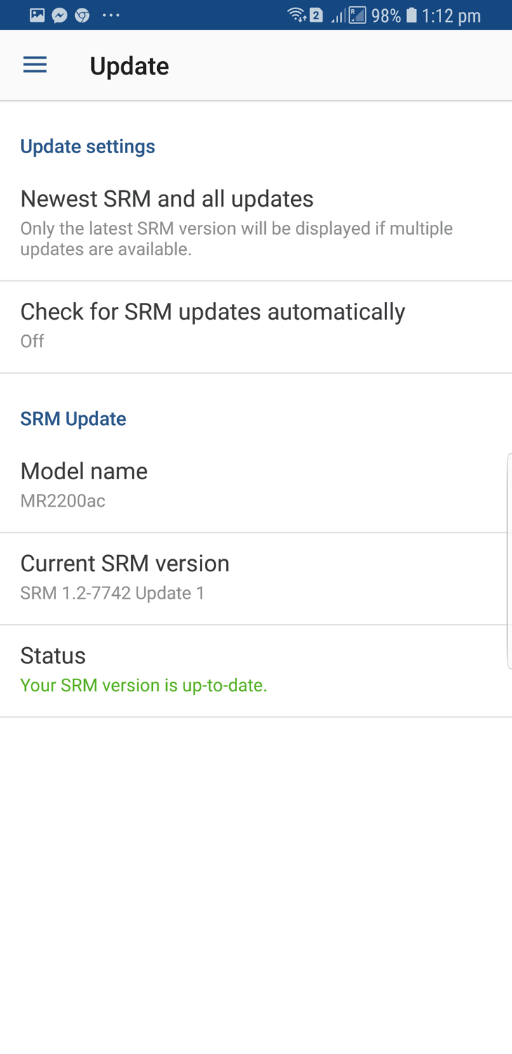Viewport: 512px width, 1054px height.
Task: Select the Current SRM version row
Action: point(256,578)
